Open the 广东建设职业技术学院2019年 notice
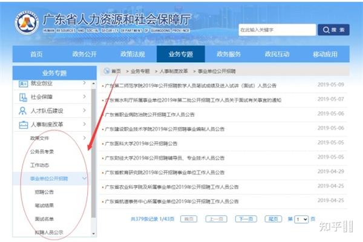The height and width of the screenshot is (242, 363). (165, 129)
